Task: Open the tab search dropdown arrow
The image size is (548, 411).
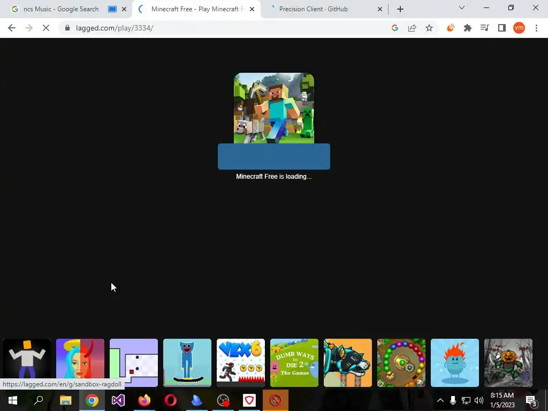Action: [462, 7]
